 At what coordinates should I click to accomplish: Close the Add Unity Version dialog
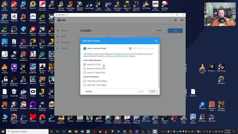pyautogui.click(x=156, y=41)
